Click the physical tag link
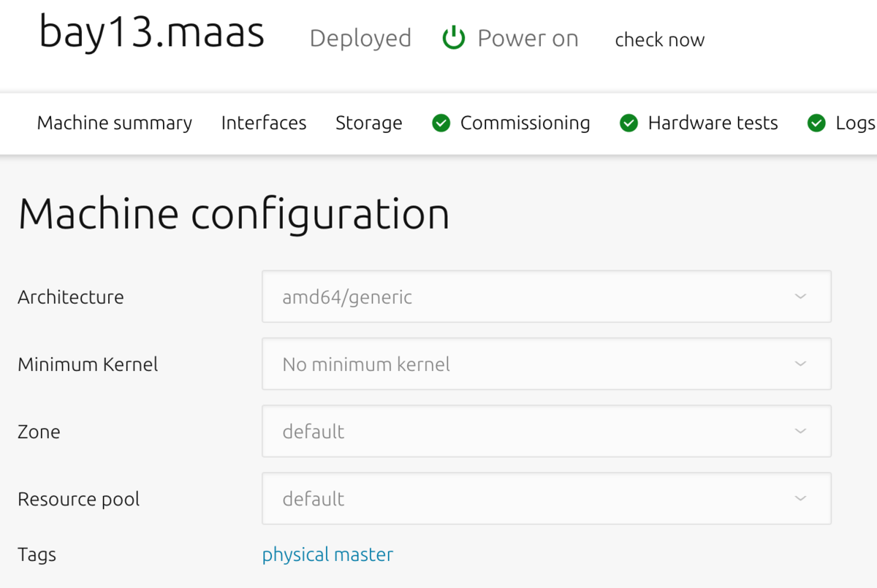 (x=293, y=555)
